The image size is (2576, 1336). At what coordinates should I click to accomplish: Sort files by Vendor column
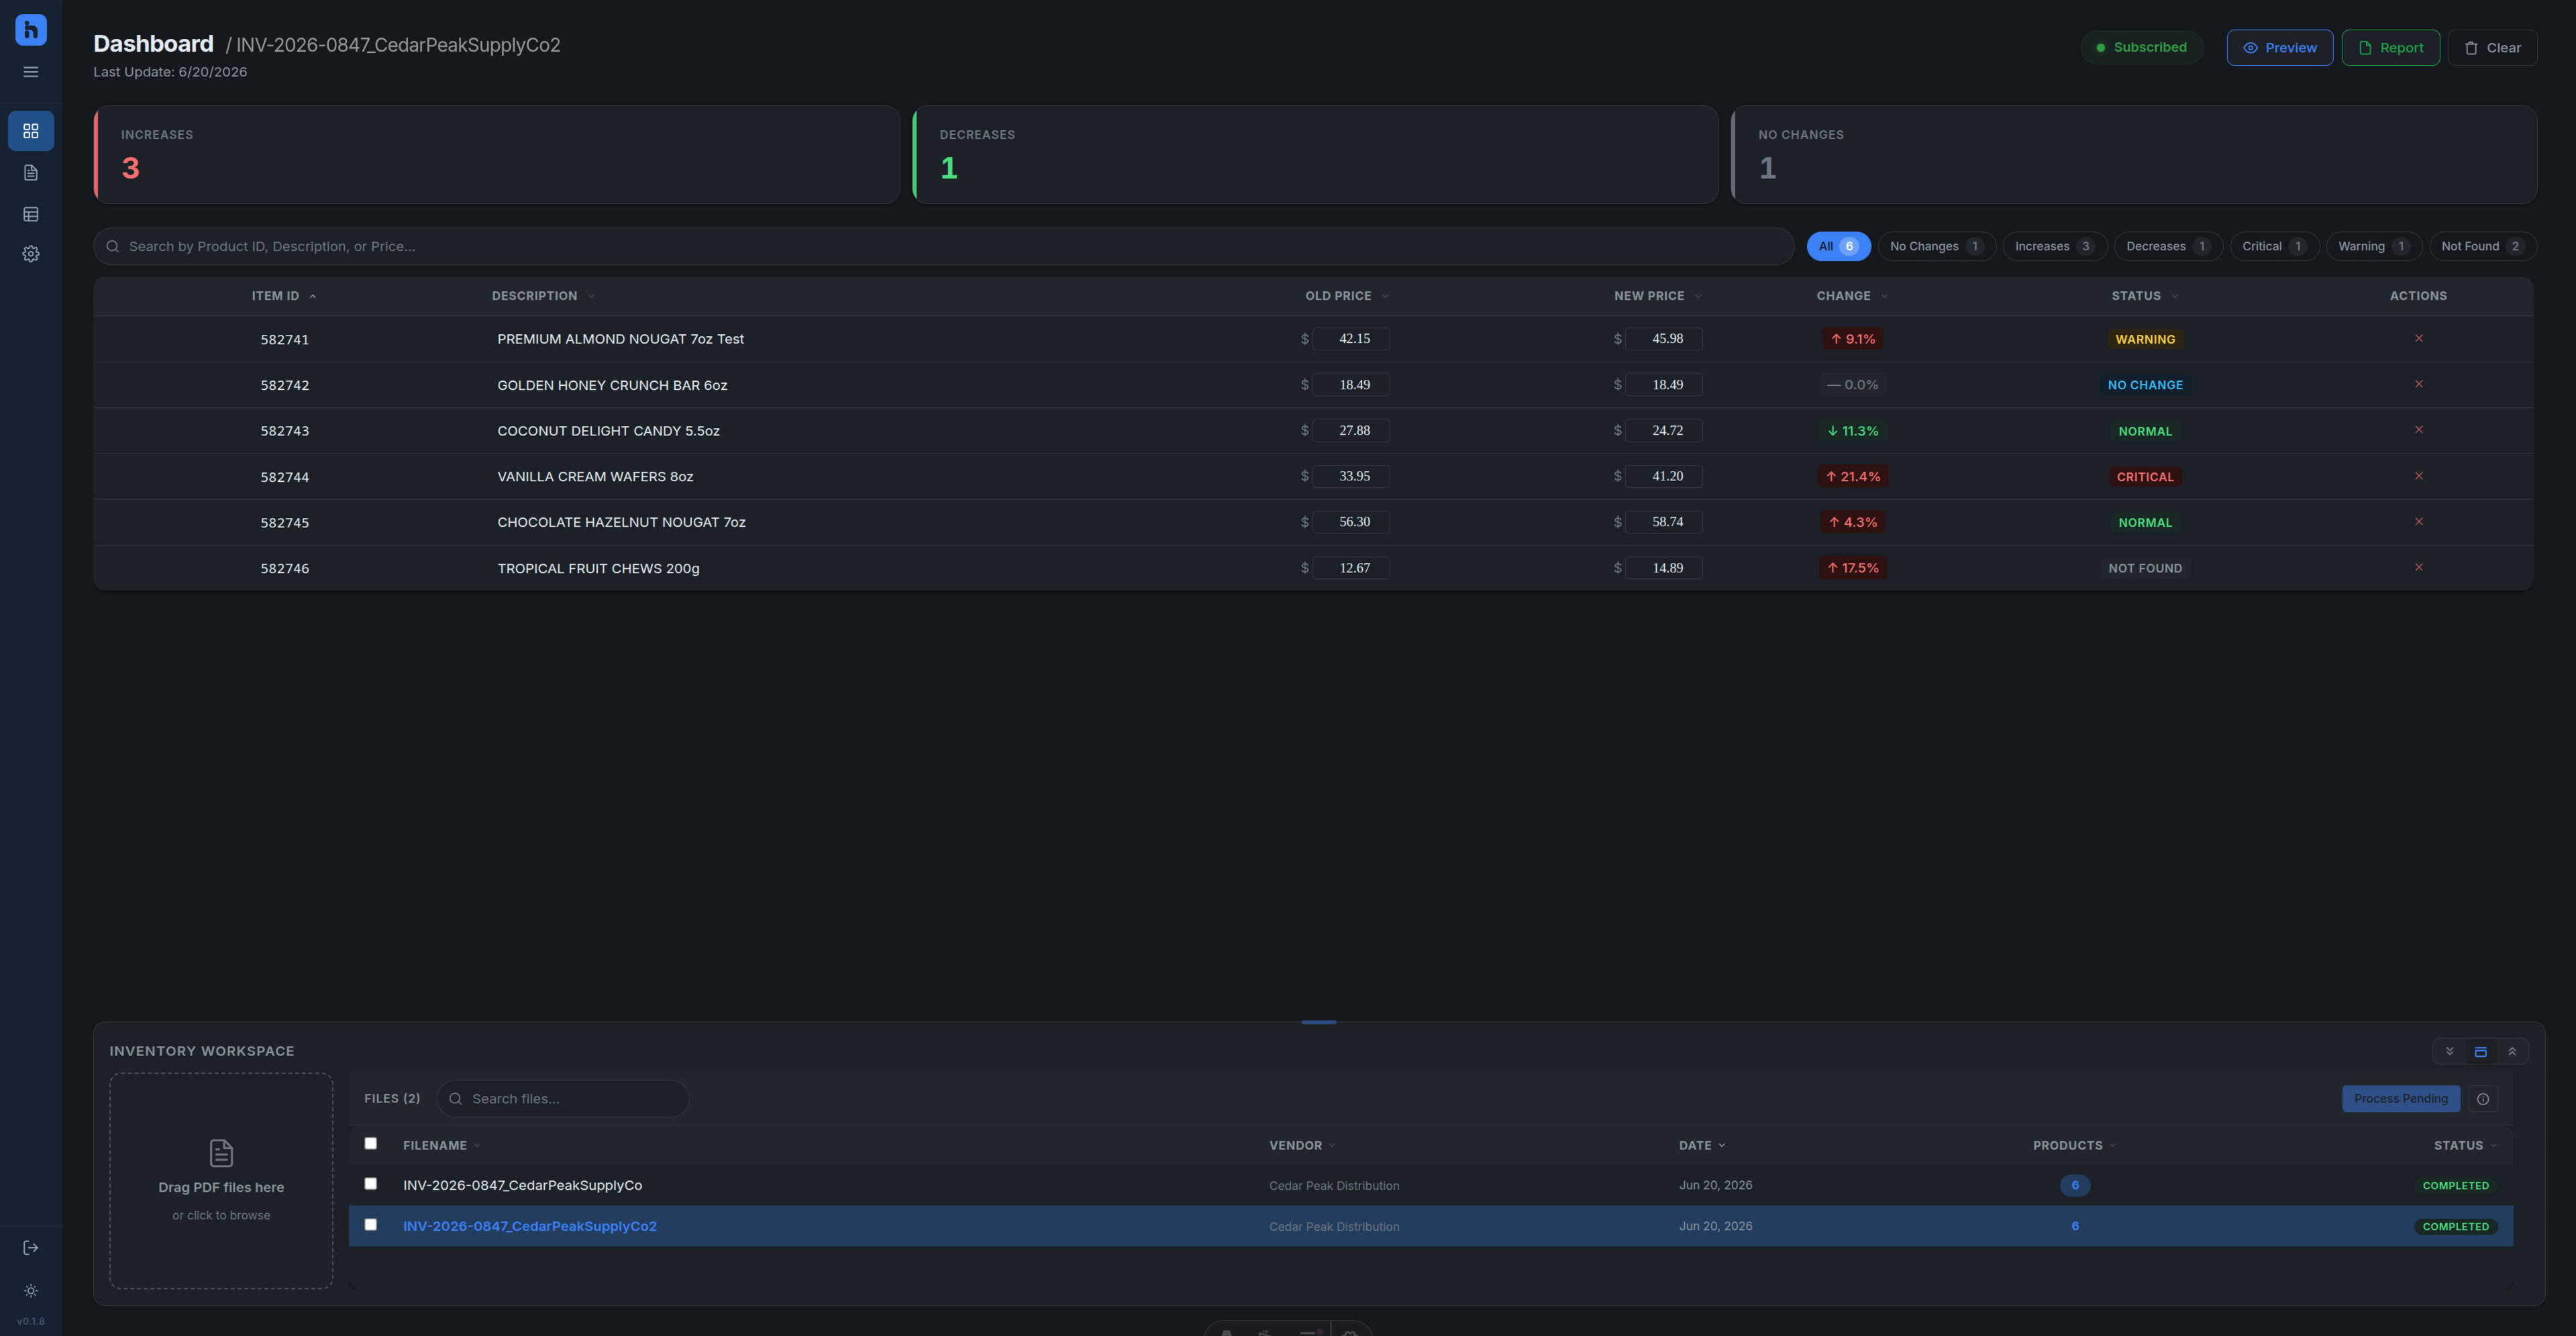[x=1302, y=1145]
